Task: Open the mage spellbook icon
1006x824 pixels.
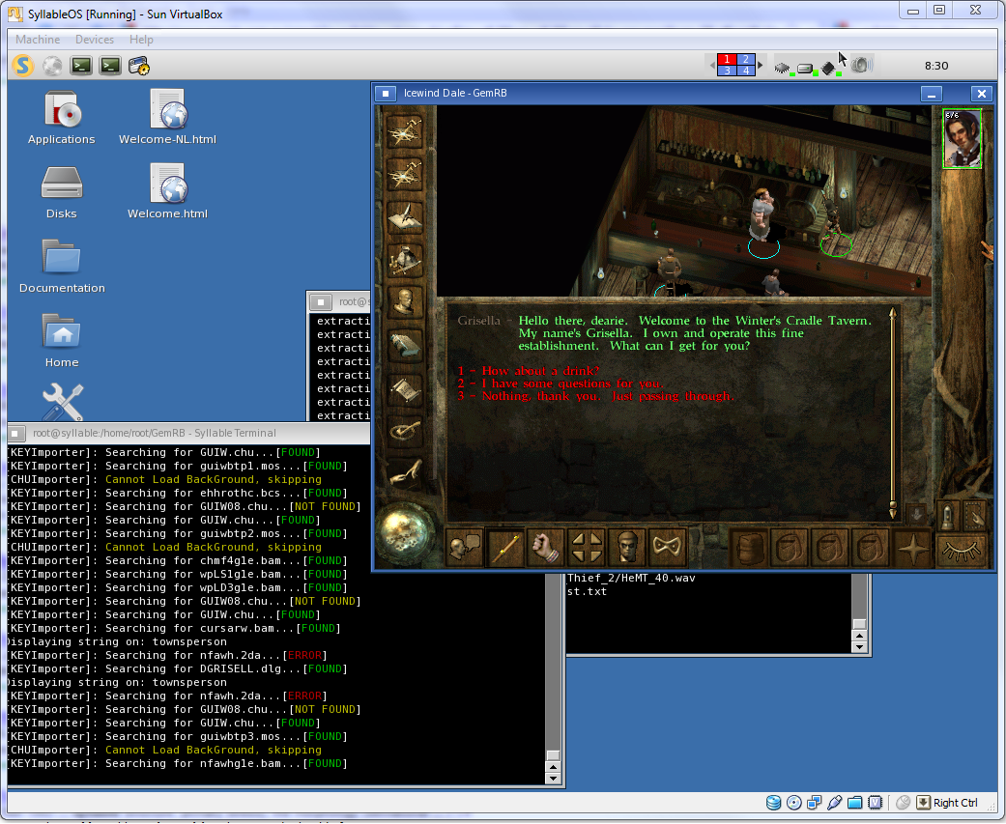Action: pyautogui.click(x=405, y=345)
